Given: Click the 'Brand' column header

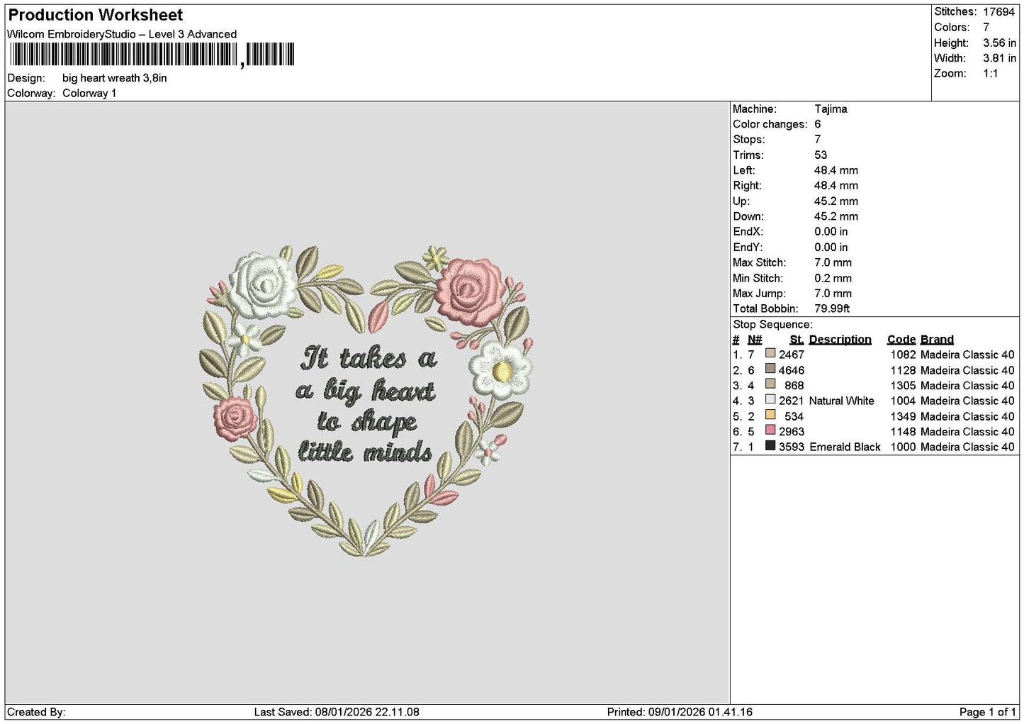Looking at the screenshot, I should click(937, 340).
